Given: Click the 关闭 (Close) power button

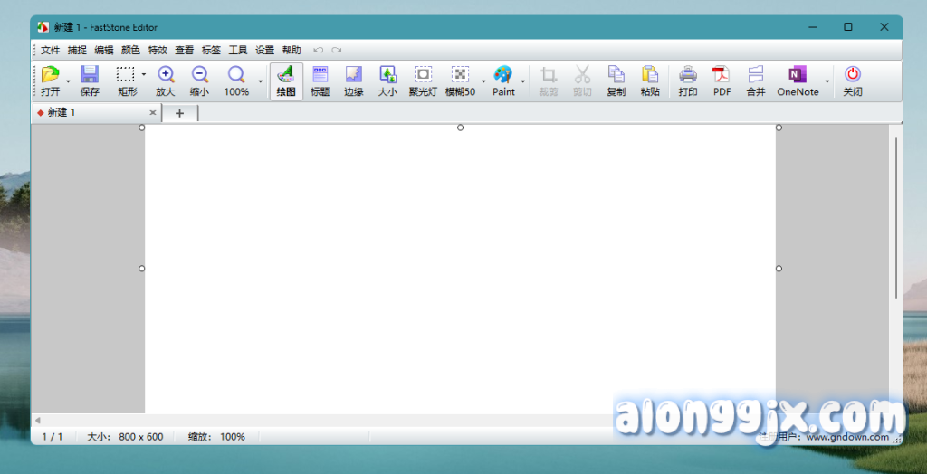Looking at the screenshot, I should click(852, 81).
